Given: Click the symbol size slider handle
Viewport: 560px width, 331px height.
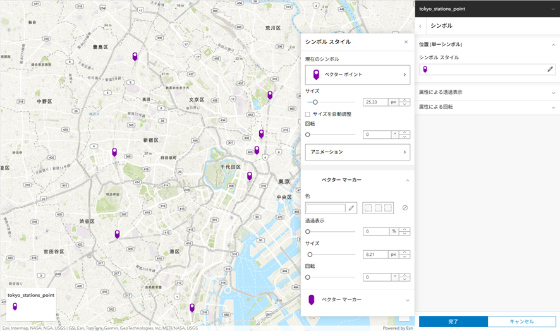Looking at the screenshot, I should [x=315, y=102].
